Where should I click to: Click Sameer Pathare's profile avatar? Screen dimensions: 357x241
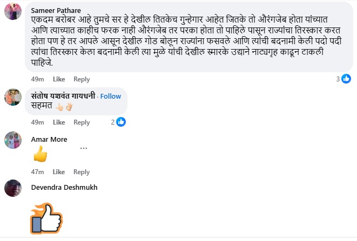click(13, 11)
